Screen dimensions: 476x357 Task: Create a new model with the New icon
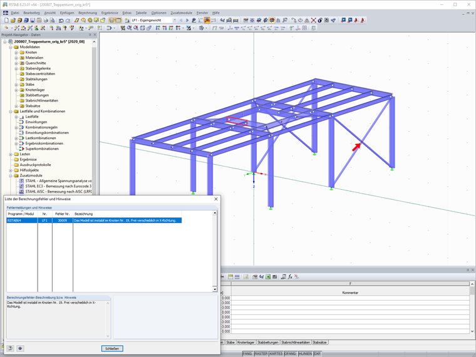[6, 20]
